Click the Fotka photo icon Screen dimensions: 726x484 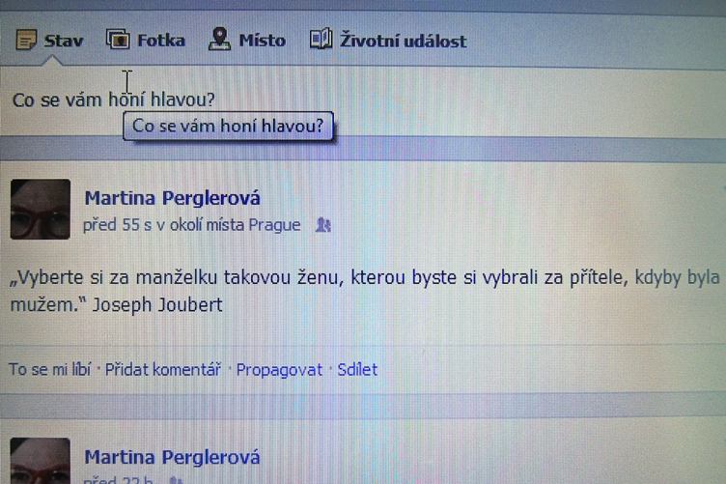[118, 39]
